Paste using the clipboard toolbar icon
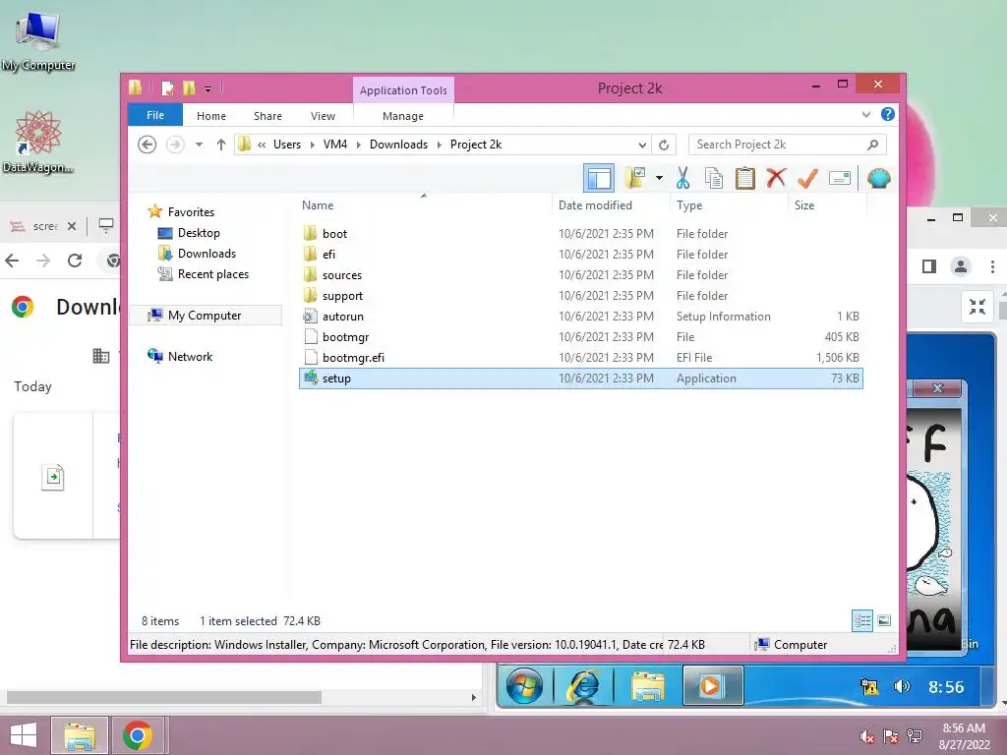 (x=745, y=178)
